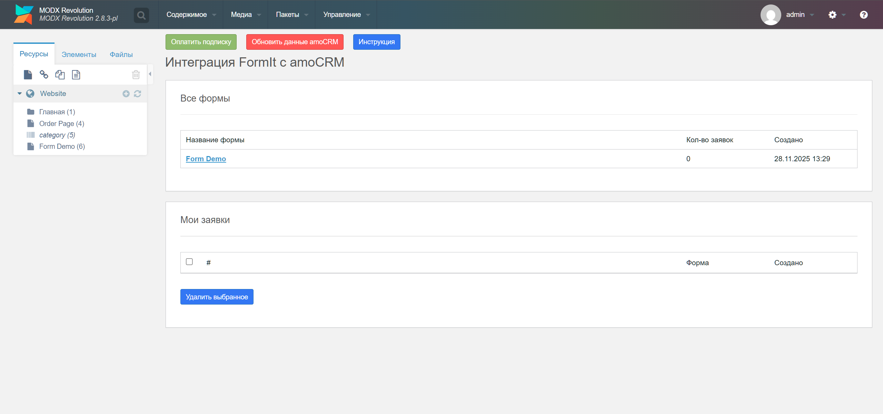Expand the Управление menu
The image size is (883, 414).
tap(346, 15)
